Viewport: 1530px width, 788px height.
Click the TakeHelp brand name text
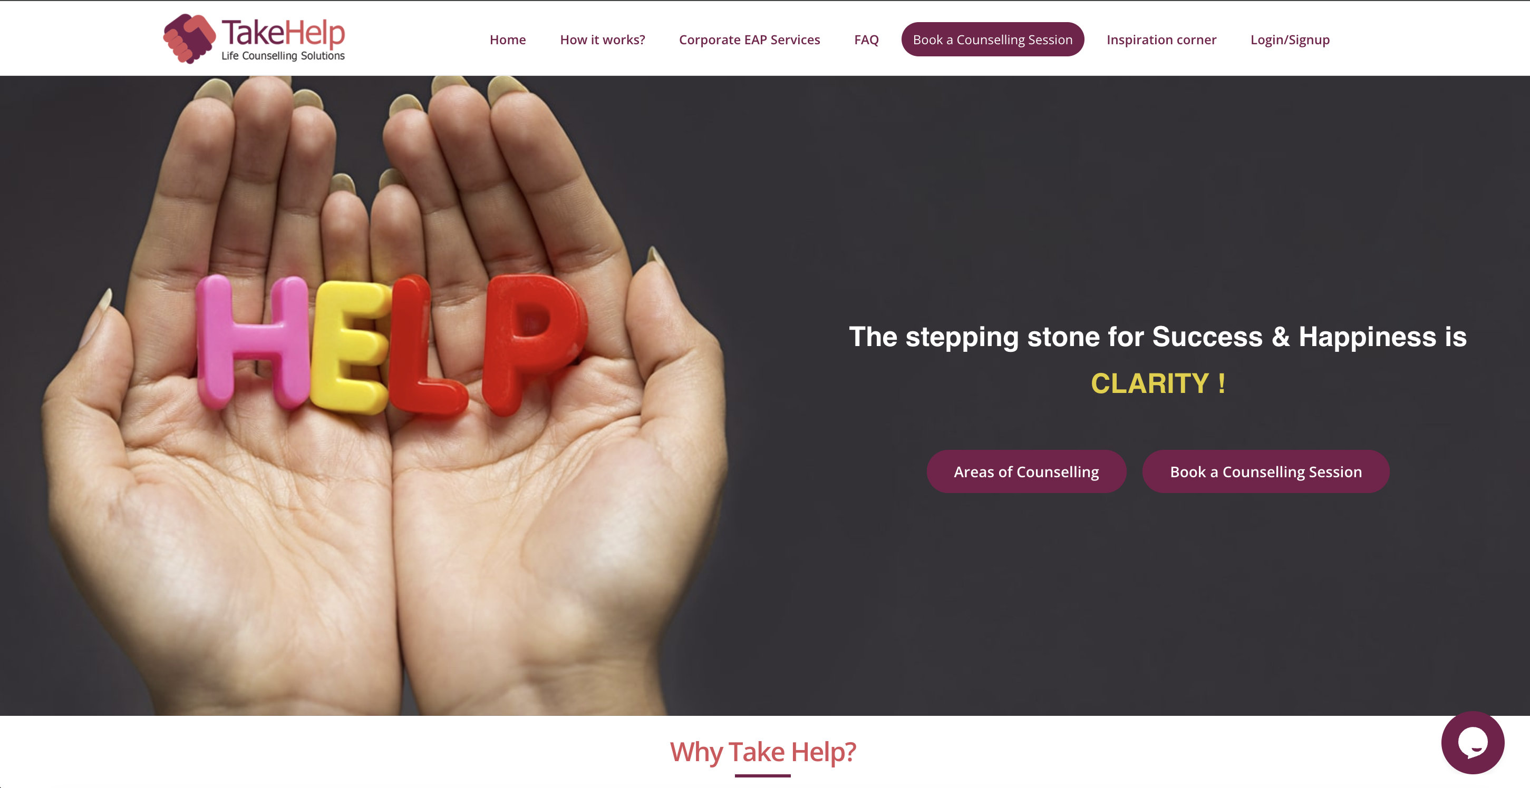coord(283,33)
